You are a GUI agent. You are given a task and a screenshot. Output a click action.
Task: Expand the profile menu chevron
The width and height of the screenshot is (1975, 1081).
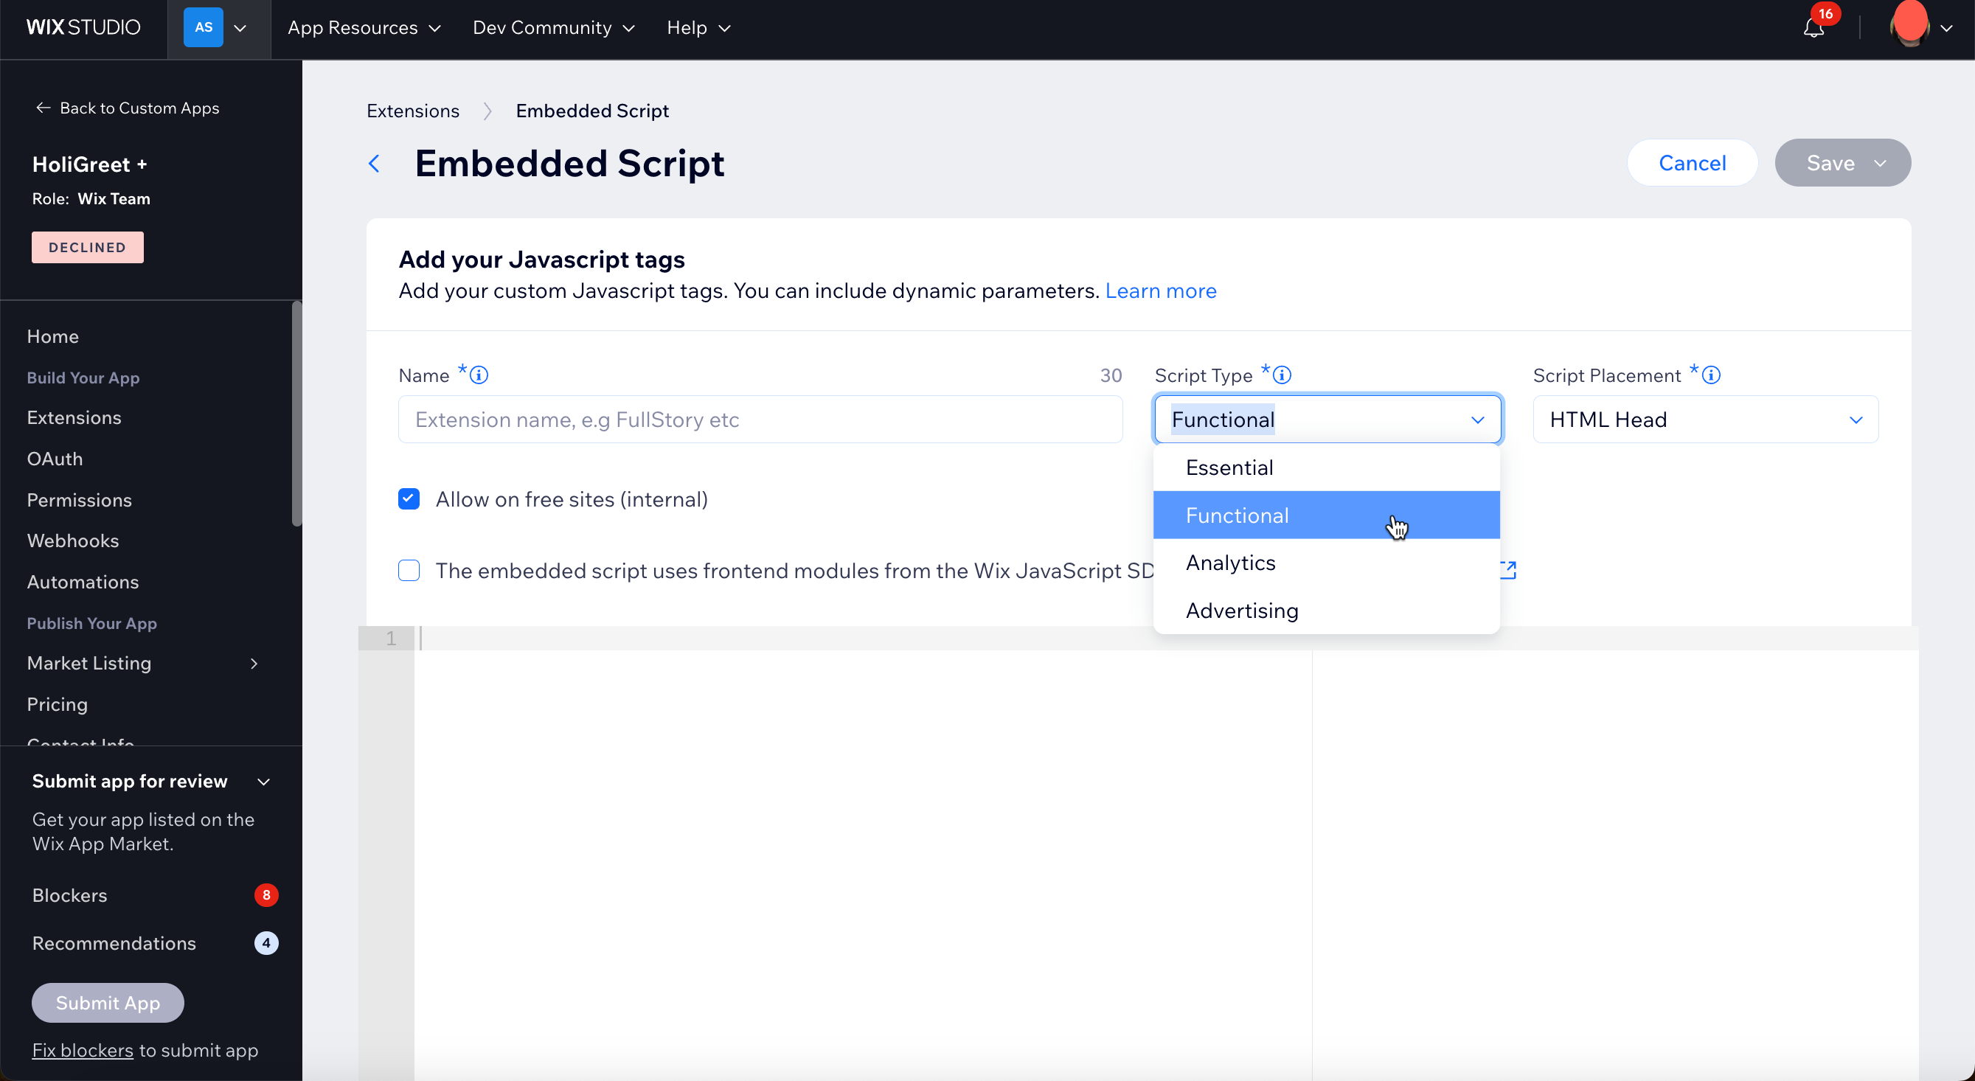point(1947,28)
